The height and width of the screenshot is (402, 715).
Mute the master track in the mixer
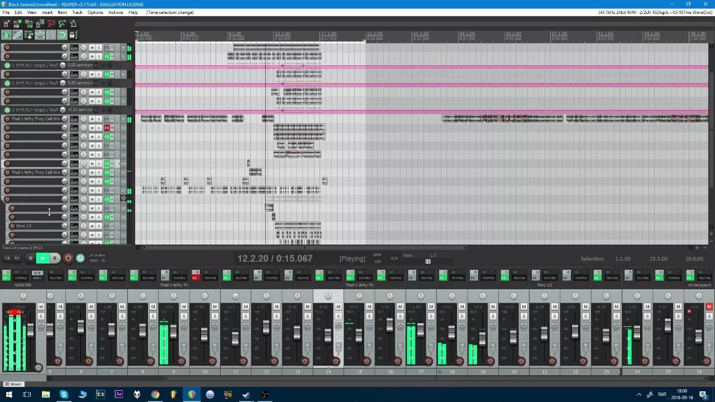tap(40, 307)
